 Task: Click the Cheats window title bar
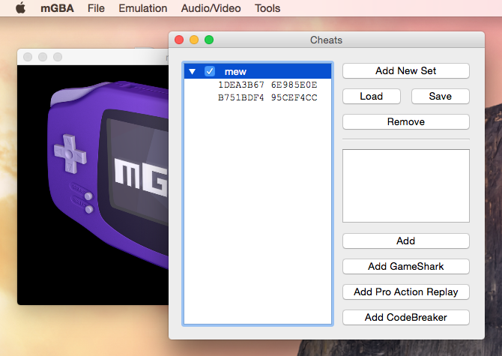click(x=326, y=40)
